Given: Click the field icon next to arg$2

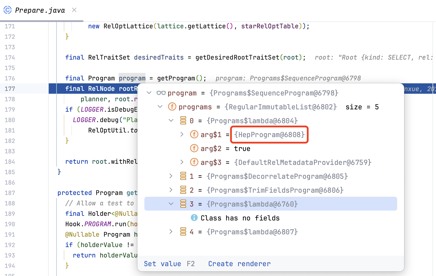Looking at the screenshot, I should click(x=194, y=148).
